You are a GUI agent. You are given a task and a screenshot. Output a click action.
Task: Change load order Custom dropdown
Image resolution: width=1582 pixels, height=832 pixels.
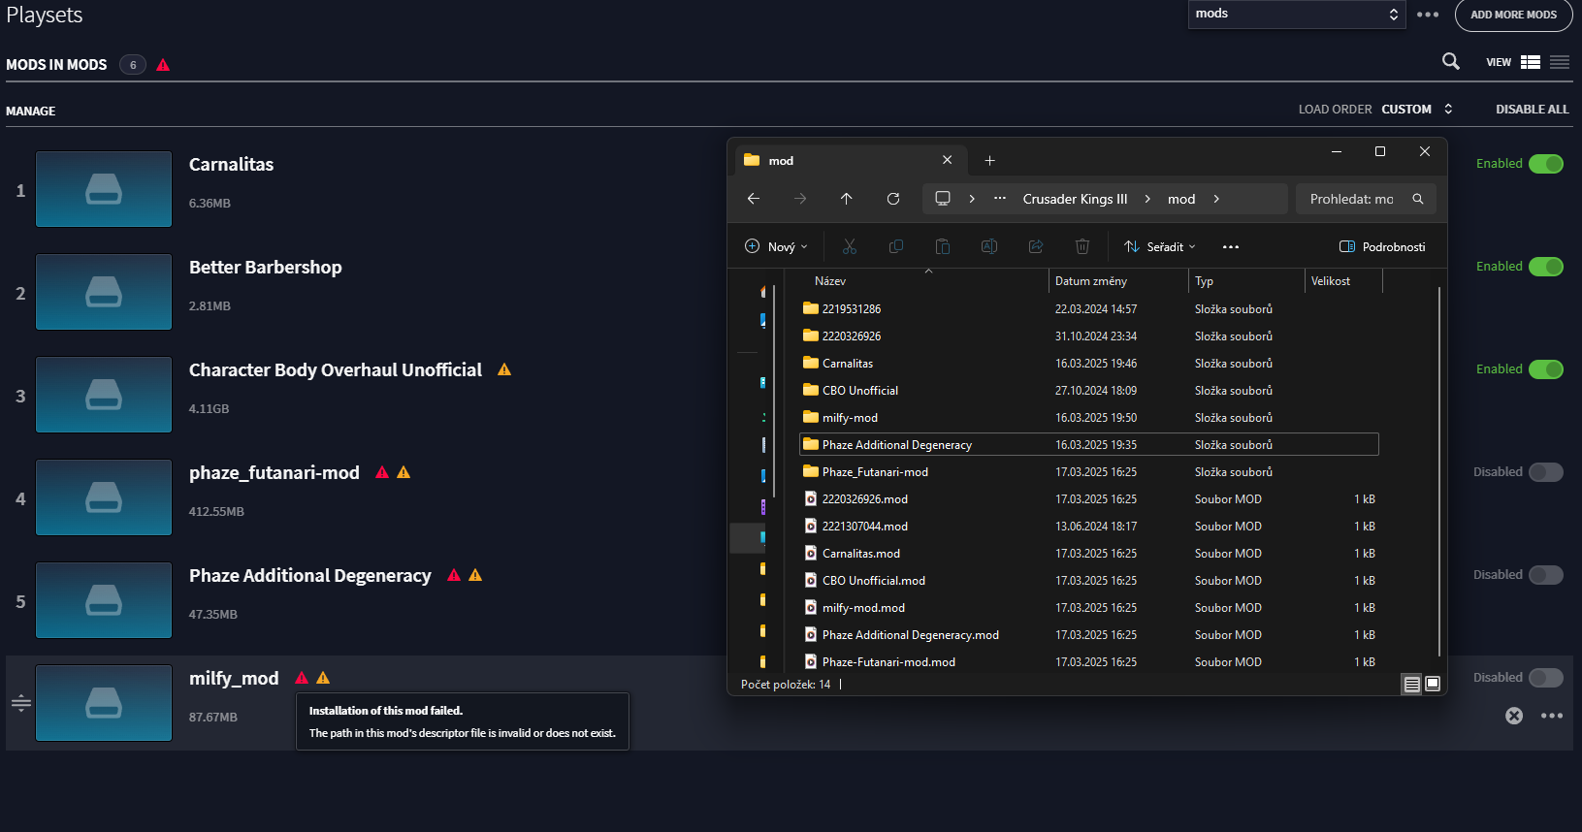[x=1417, y=110]
